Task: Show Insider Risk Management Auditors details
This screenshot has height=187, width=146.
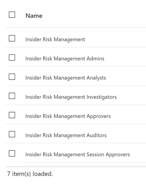Action: coord(66,135)
